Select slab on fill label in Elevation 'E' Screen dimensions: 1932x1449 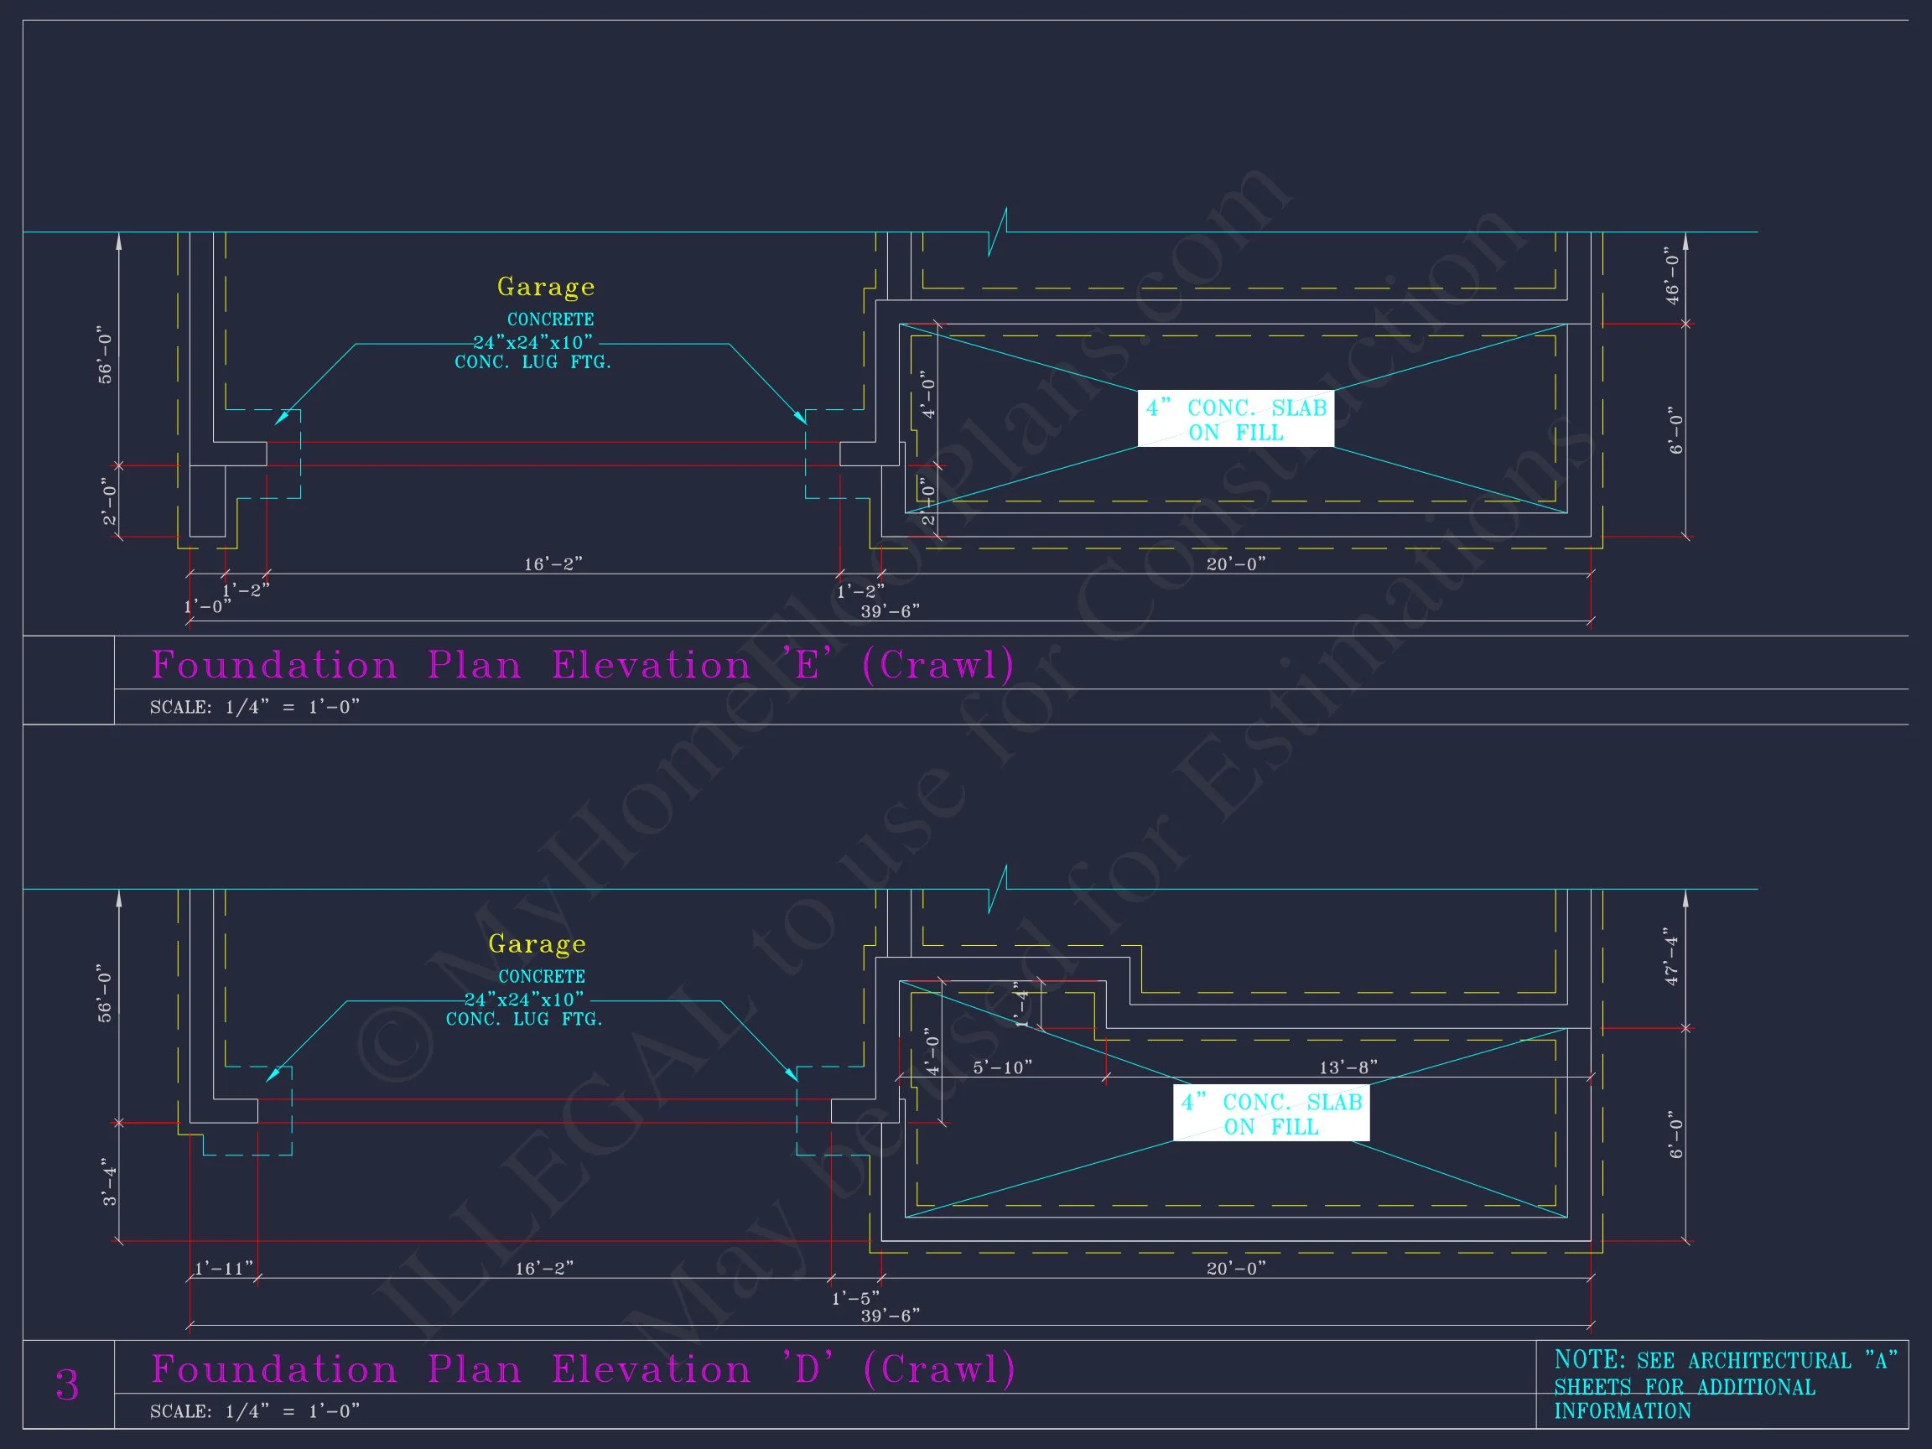pyautogui.click(x=1235, y=419)
